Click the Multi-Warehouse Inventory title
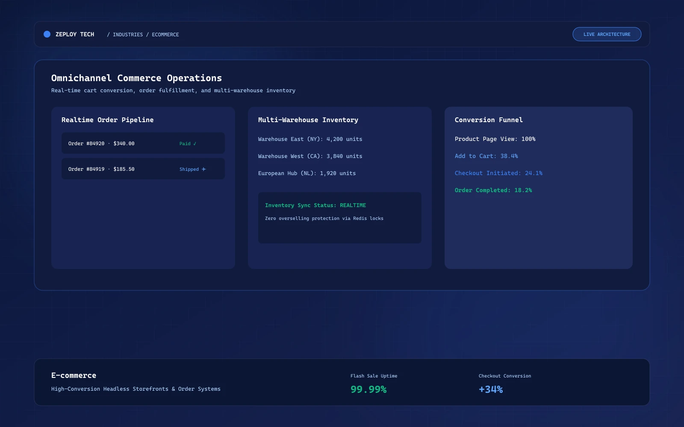The image size is (684, 427). pos(308,120)
